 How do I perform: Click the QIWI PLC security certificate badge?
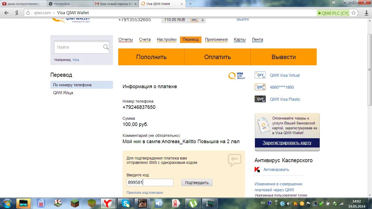point(333,13)
